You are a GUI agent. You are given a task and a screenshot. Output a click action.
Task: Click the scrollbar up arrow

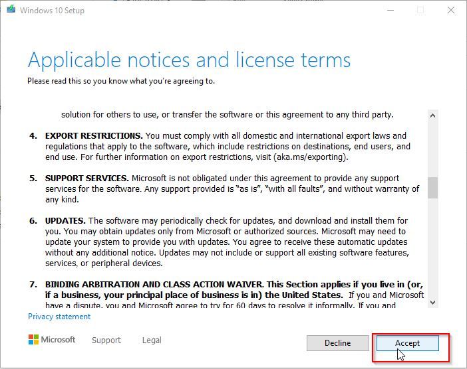(433, 115)
